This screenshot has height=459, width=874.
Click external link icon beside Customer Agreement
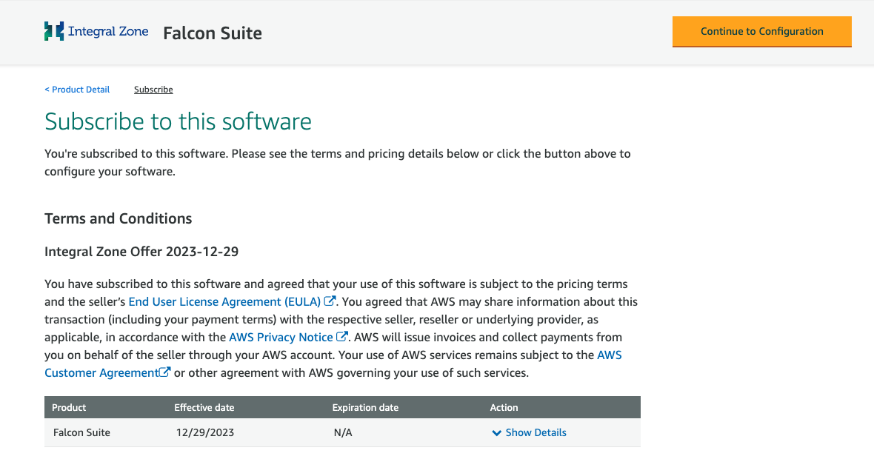pyautogui.click(x=164, y=372)
